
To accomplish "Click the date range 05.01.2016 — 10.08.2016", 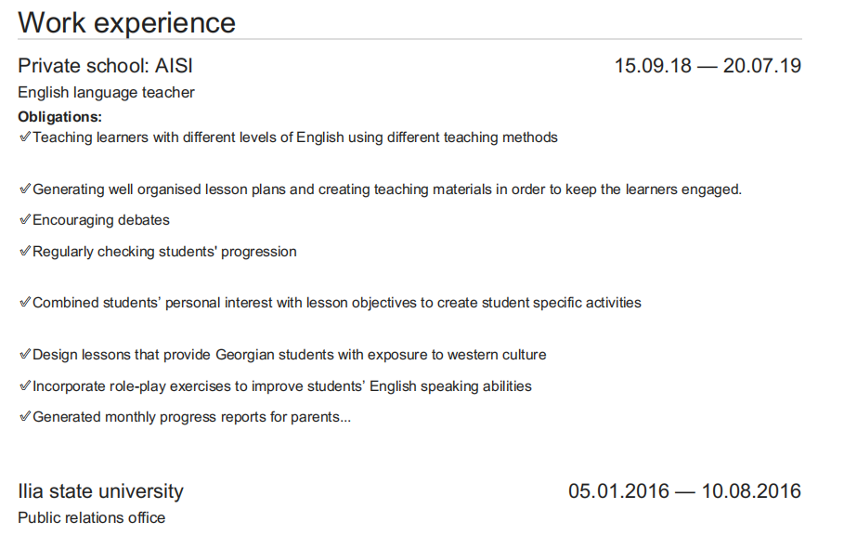I will click(684, 491).
